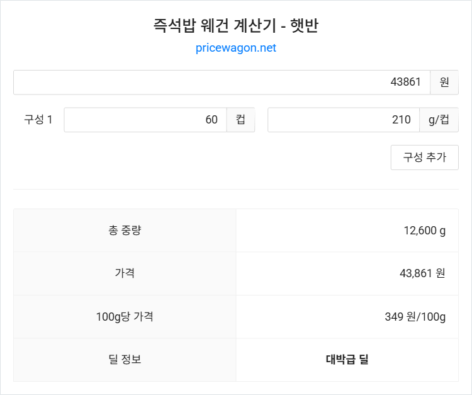Click the 가격 row header
Screen dimensions: 472x395
coord(125,273)
